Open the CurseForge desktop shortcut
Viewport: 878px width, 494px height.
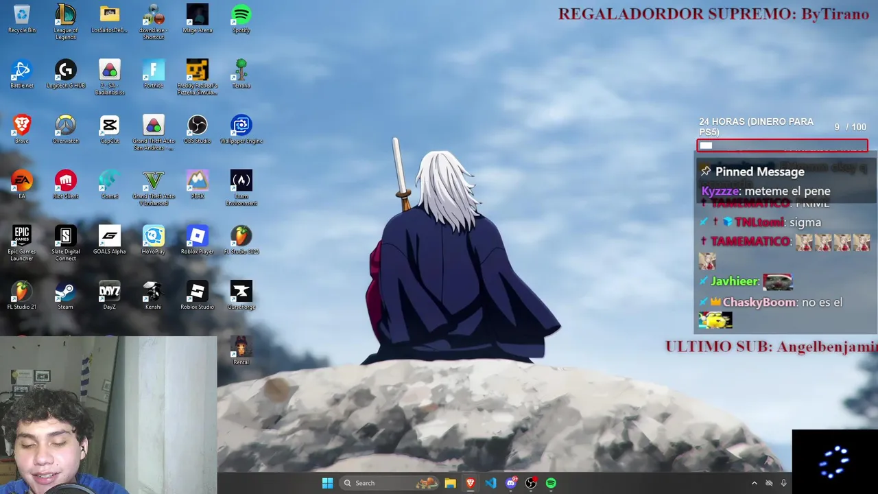pyautogui.click(x=241, y=296)
